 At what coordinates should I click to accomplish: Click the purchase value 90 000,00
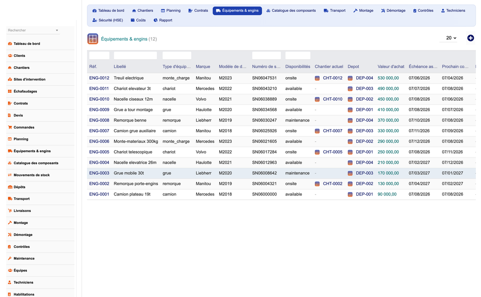click(387, 194)
